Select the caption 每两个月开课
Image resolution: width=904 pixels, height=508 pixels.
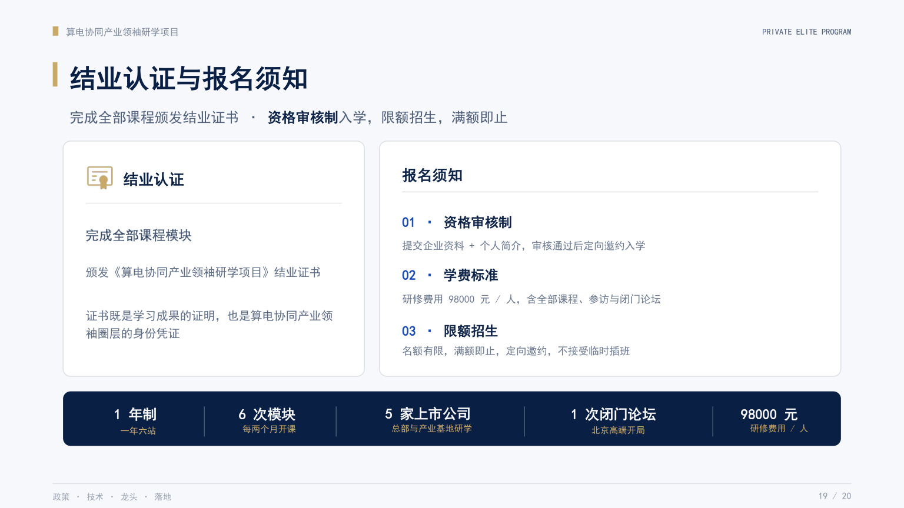[x=270, y=429]
